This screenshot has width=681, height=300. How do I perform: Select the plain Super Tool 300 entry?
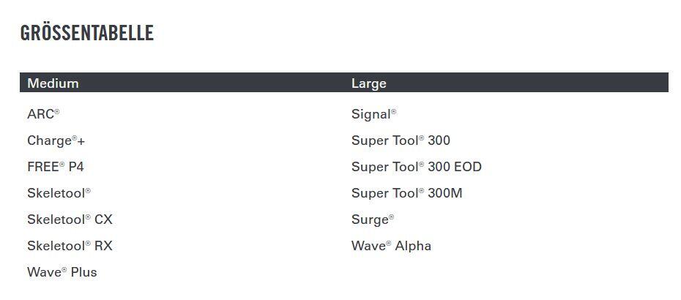pyautogui.click(x=401, y=140)
